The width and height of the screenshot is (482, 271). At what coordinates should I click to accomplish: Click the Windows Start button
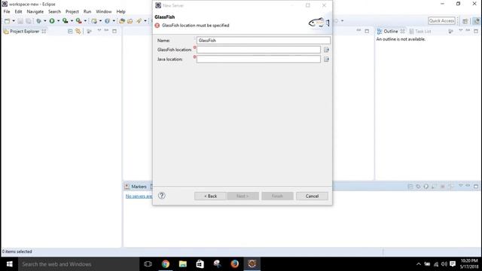click(9, 264)
